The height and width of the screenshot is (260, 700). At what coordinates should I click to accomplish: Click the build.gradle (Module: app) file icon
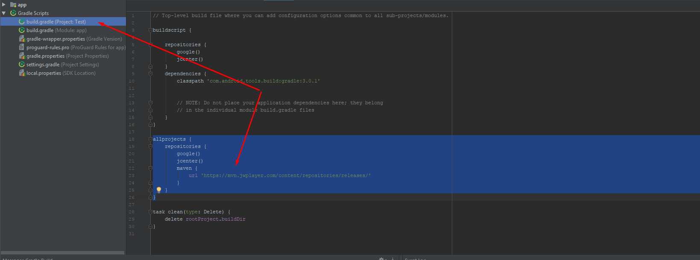[x=22, y=30]
